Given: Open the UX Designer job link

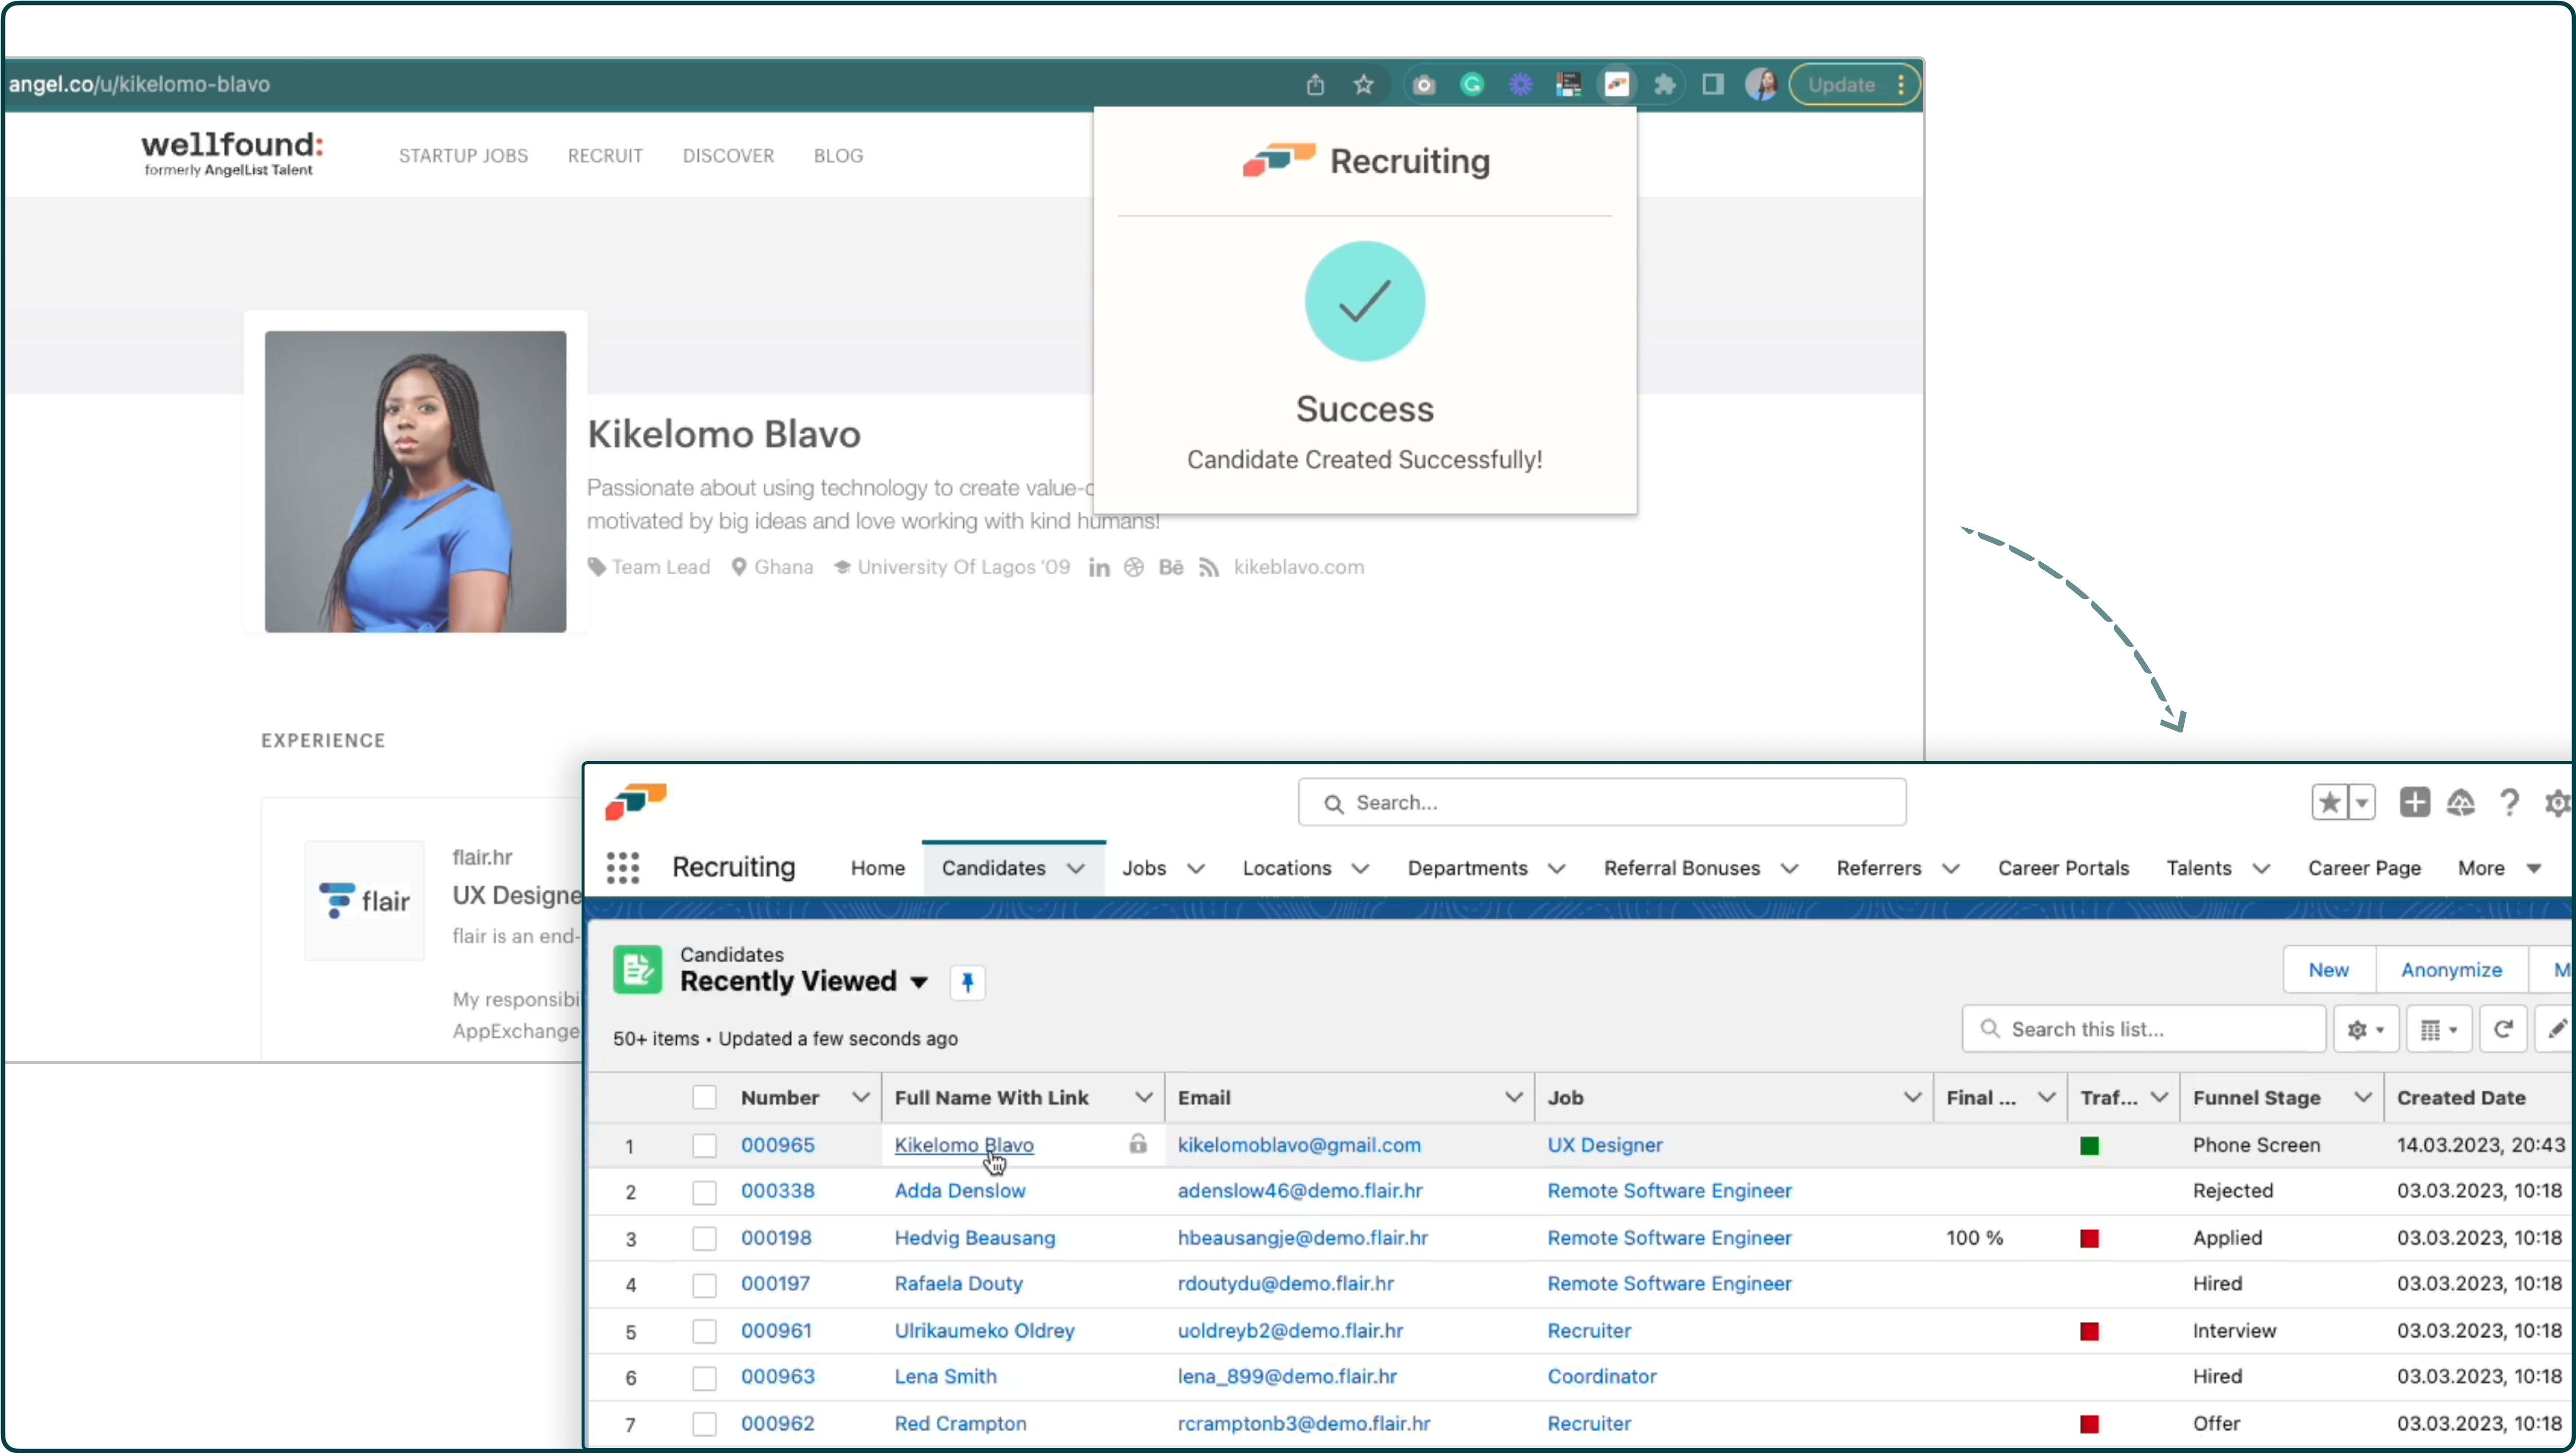Looking at the screenshot, I should pos(1604,1145).
